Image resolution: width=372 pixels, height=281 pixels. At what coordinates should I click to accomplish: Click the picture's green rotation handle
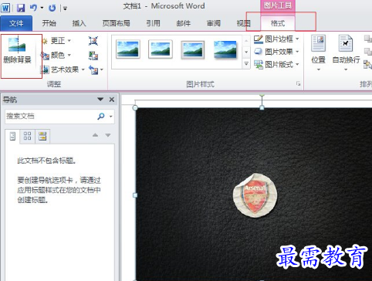click(x=262, y=95)
